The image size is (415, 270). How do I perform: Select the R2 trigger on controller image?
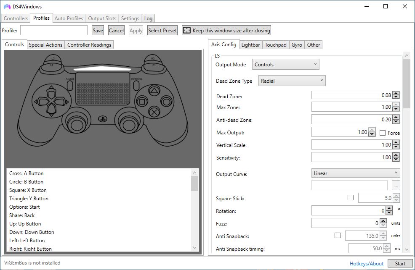point(153,58)
